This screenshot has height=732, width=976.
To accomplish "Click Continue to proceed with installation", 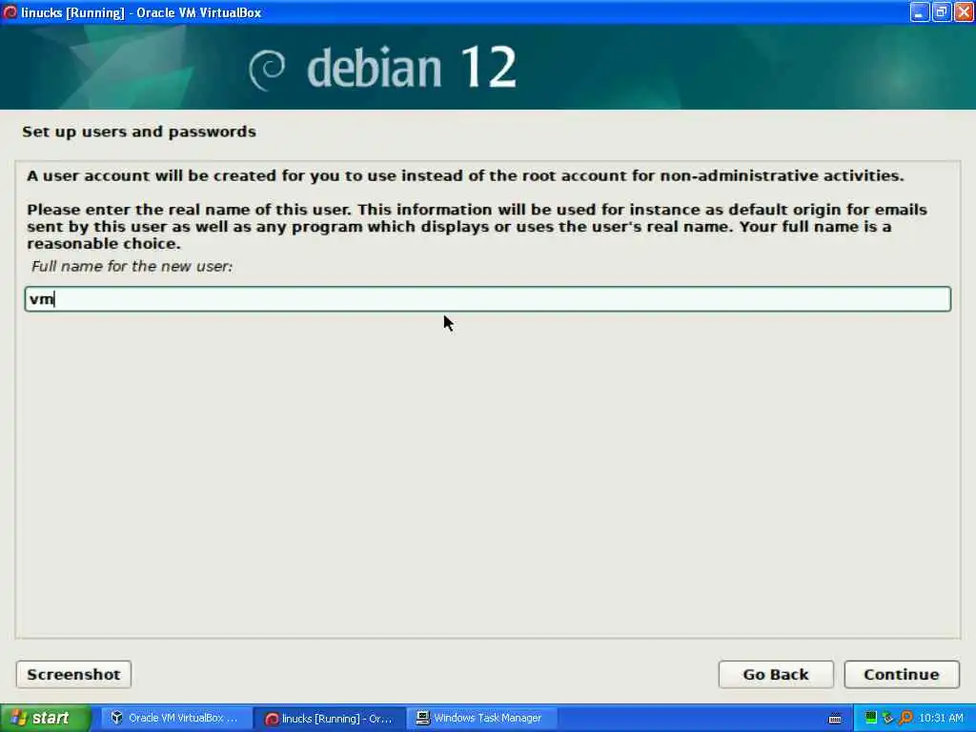I will point(901,675).
